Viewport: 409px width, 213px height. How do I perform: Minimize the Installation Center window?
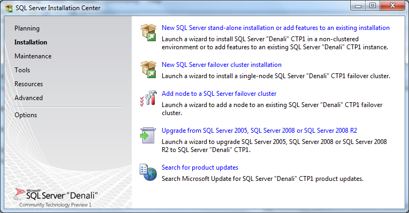pos(358,6)
